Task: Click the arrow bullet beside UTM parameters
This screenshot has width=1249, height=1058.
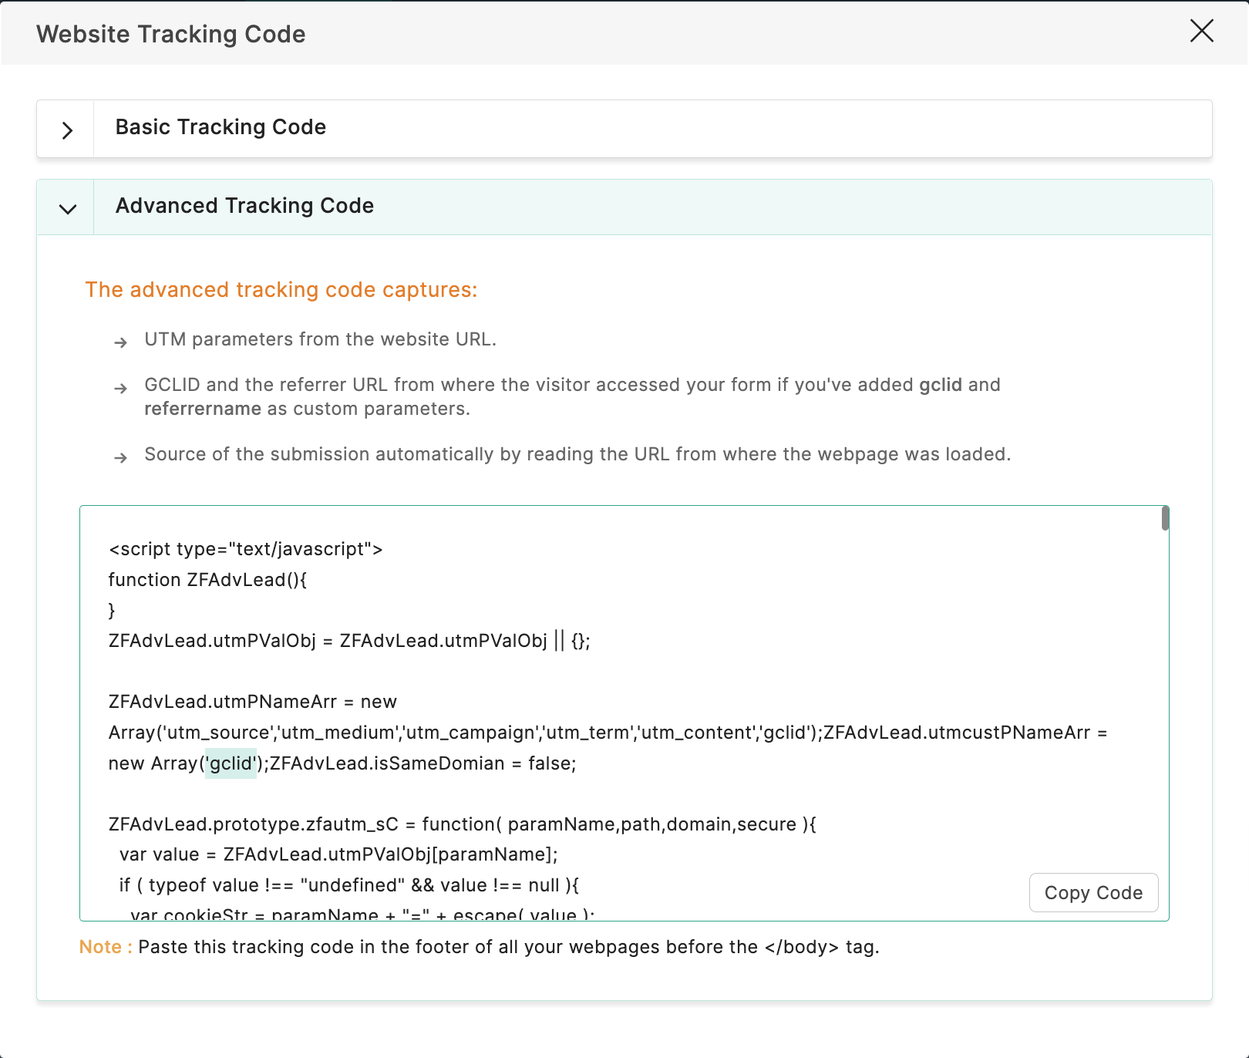Action: tap(120, 342)
